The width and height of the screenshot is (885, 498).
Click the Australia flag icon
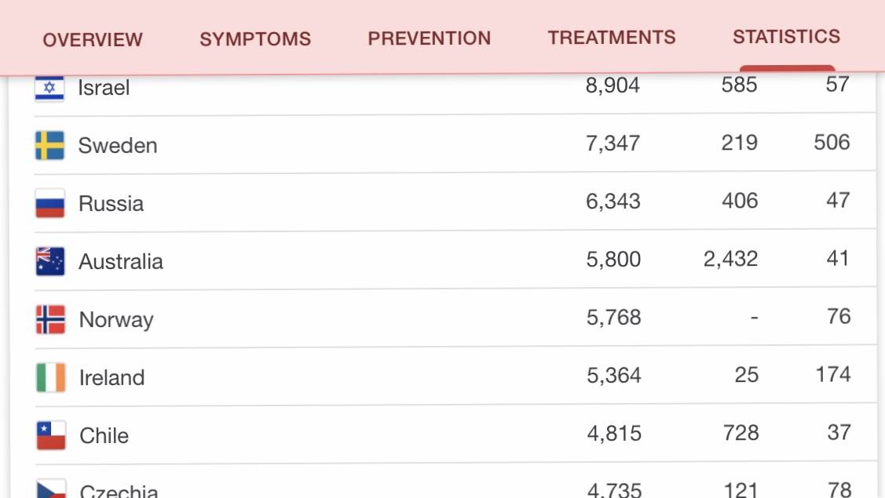point(50,261)
